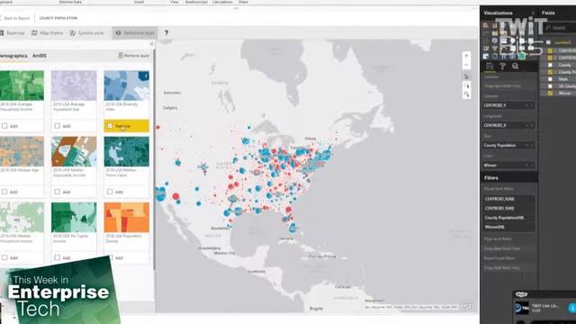The width and height of the screenshot is (576, 324).
Task: Click COUNTY POPULATION page title
Action: point(58,18)
